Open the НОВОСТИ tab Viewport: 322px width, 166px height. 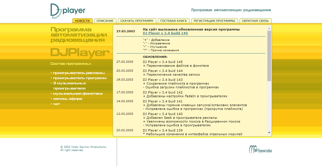(x=82, y=21)
